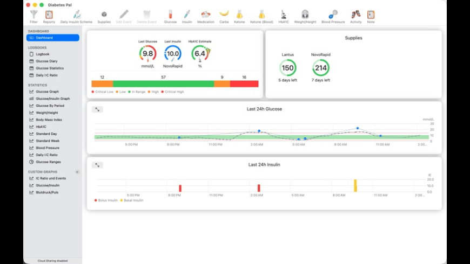Add an HbA1C entry
Viewport: 470px width, 264px height.
pos(284,17)
